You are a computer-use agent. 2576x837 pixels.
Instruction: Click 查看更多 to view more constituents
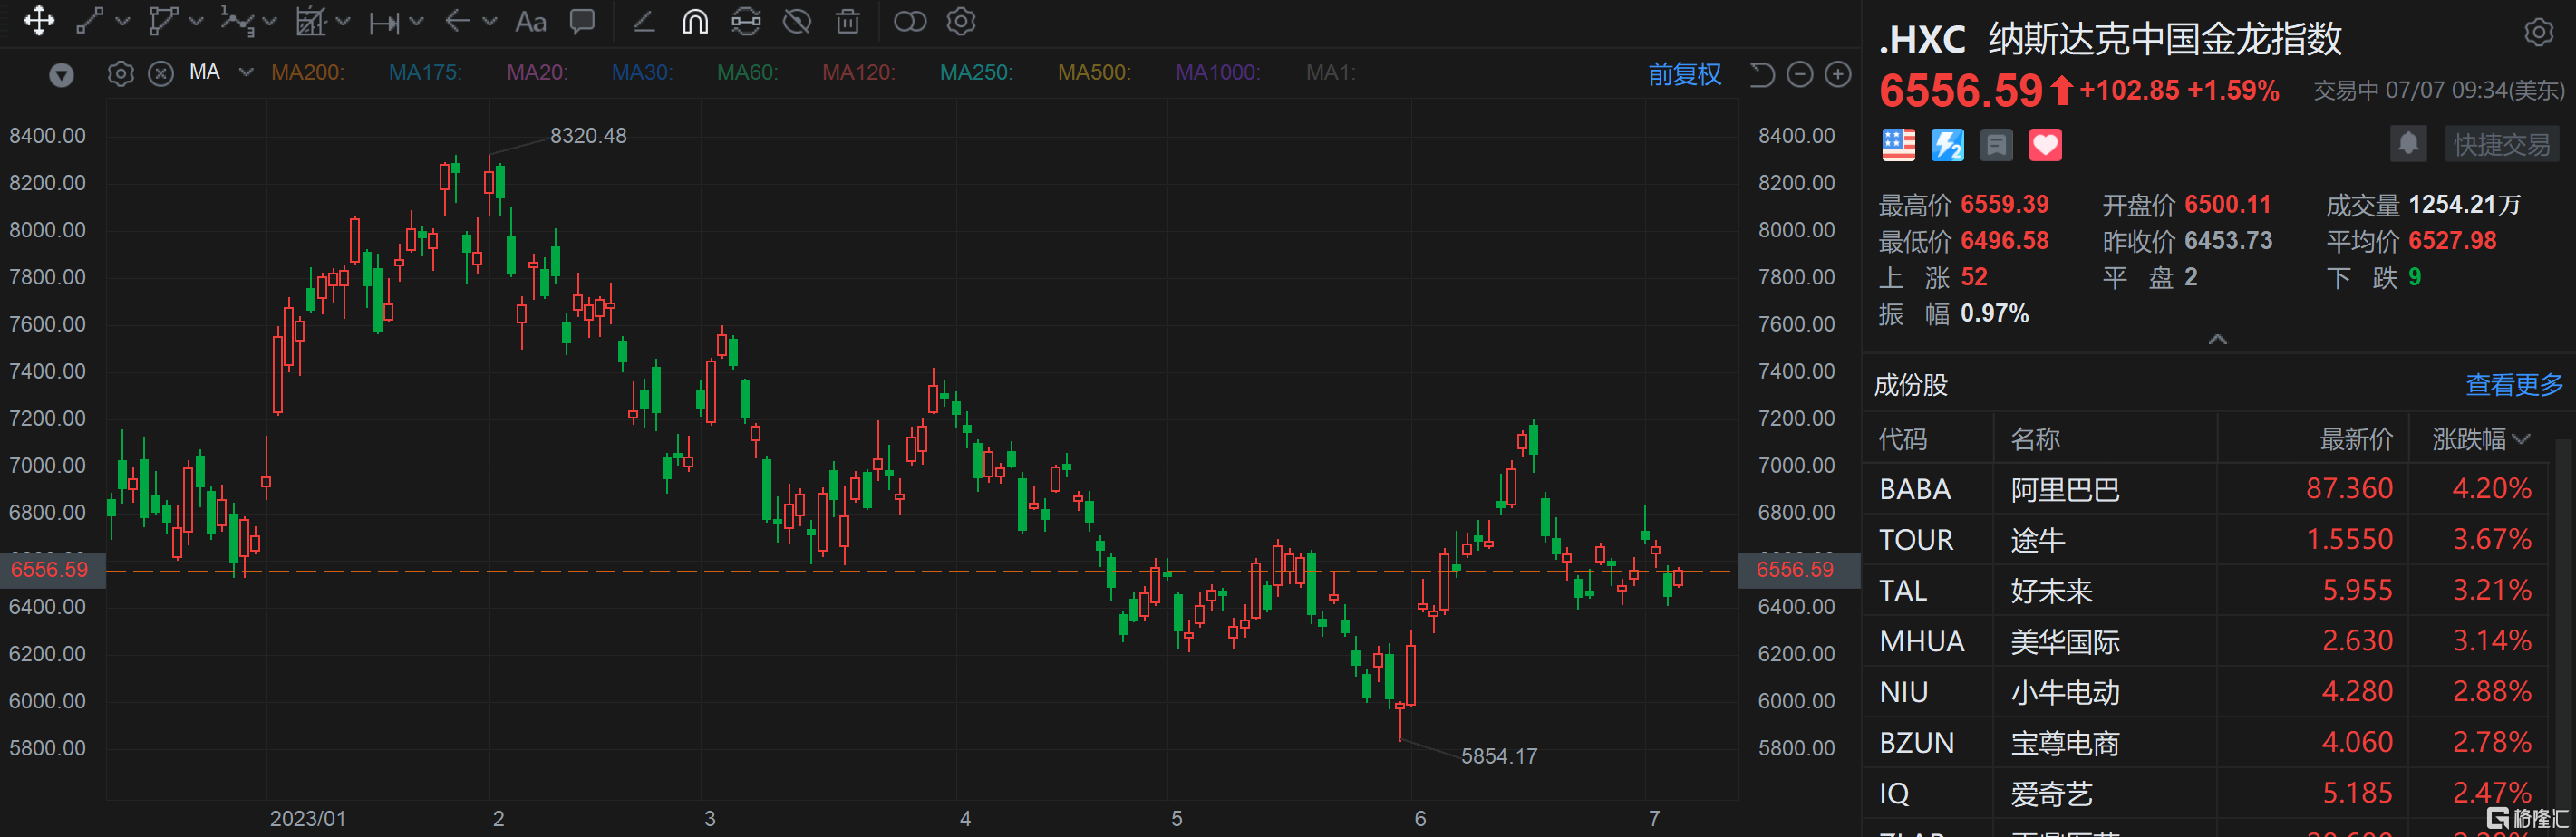click(2515, 385)
